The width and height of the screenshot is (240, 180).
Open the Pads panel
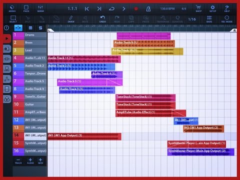click(x=26, y=8)
